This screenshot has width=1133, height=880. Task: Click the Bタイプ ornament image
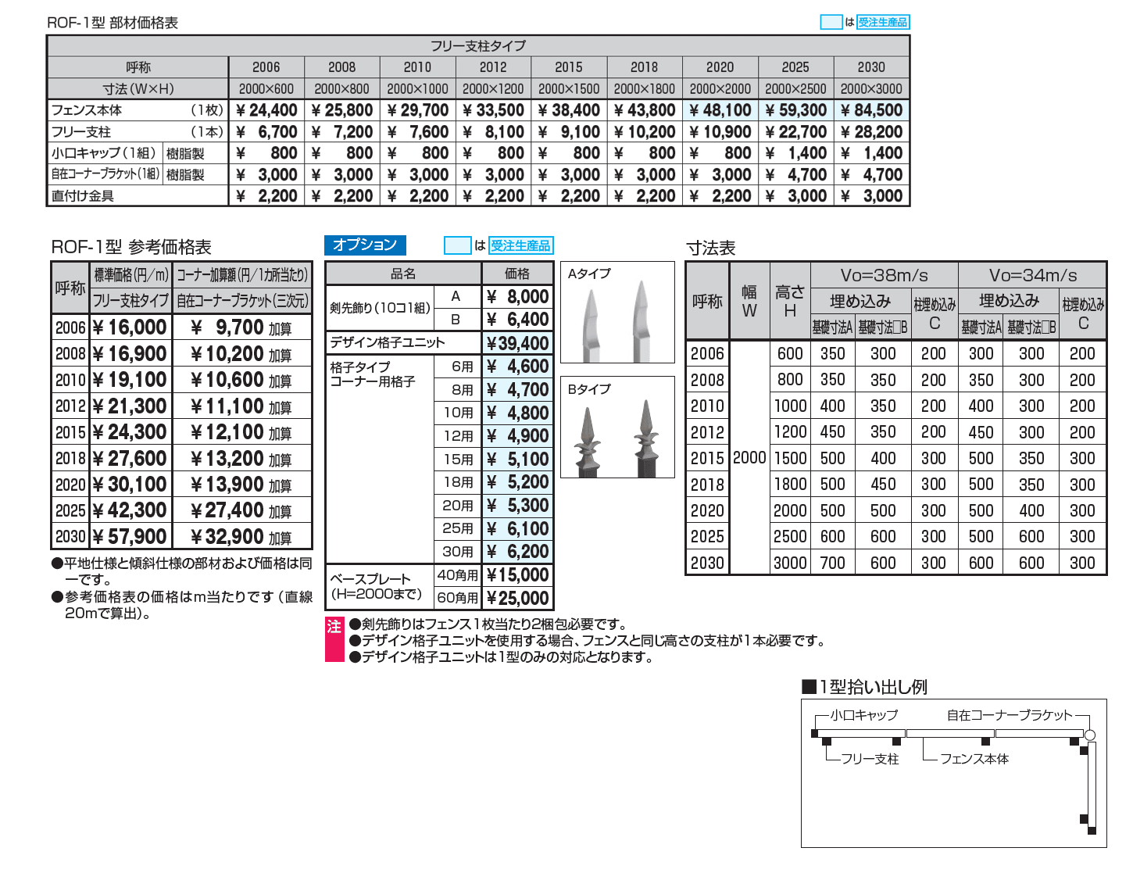(617, 428)
